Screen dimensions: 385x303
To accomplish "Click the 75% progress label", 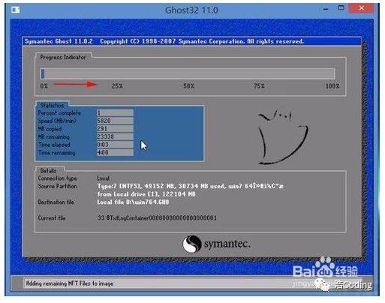I will coord(259,86).
